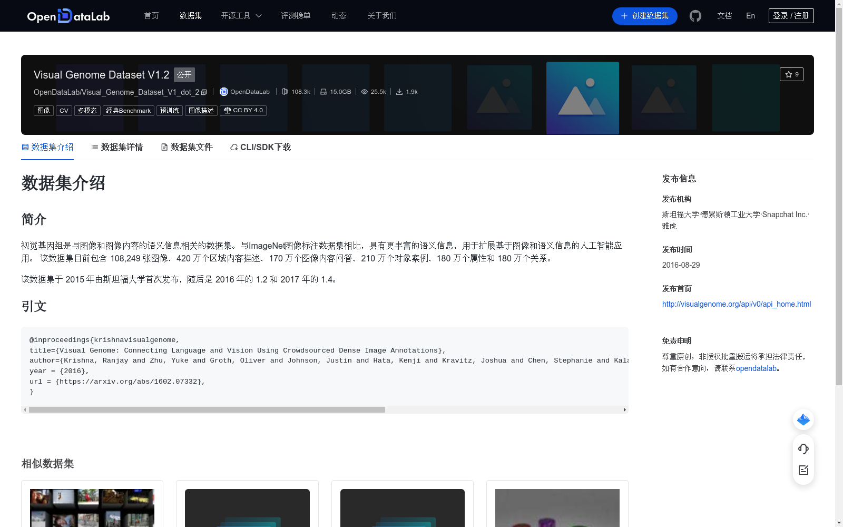The image size is (843, 527).
Task: Click the page vertical scrollbar
Action: (x=839, y=198)
